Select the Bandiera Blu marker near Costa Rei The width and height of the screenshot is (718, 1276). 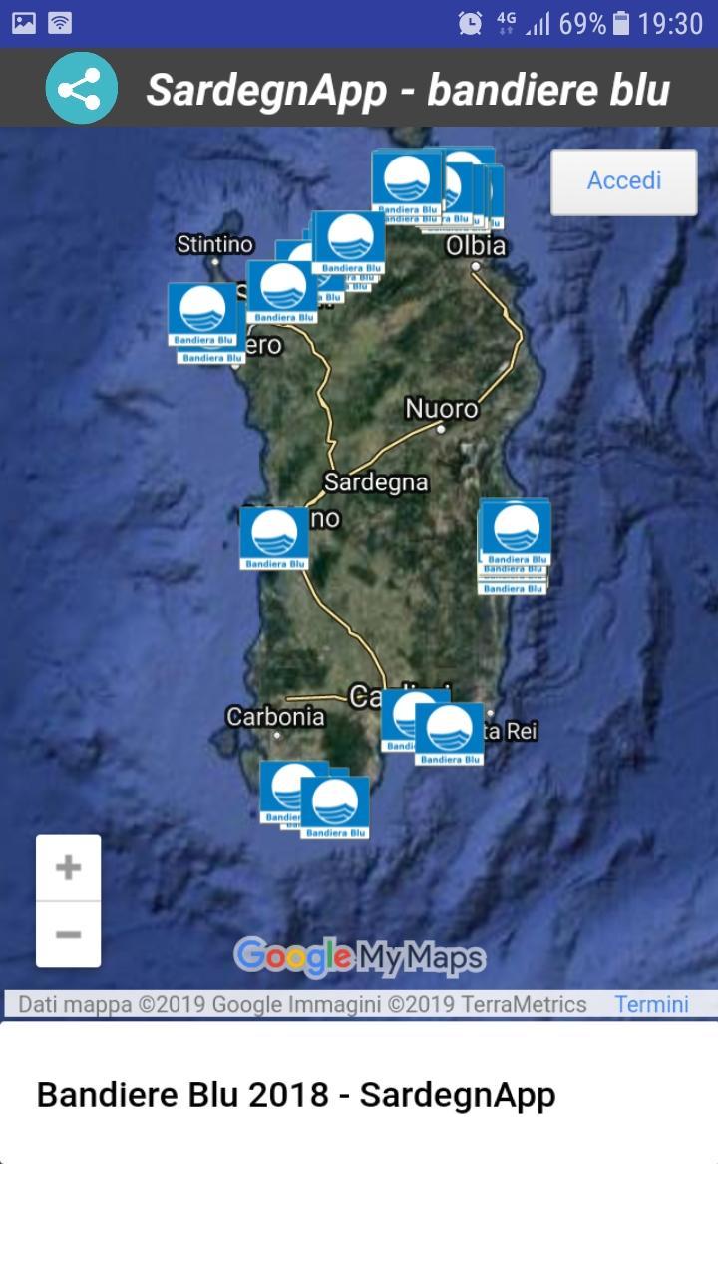pyautogui.click(x=449, y=734)
